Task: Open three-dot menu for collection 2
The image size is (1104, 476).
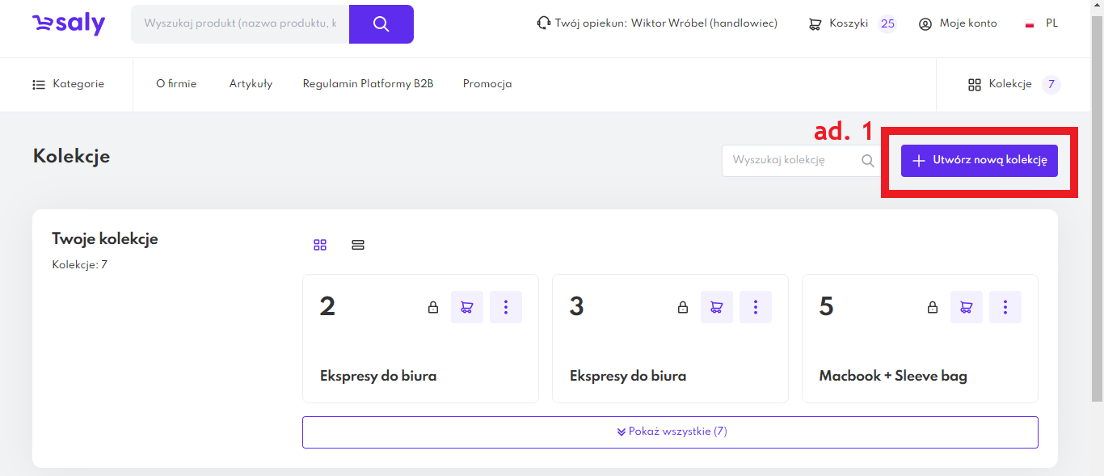Action: (x=506, y=307)
